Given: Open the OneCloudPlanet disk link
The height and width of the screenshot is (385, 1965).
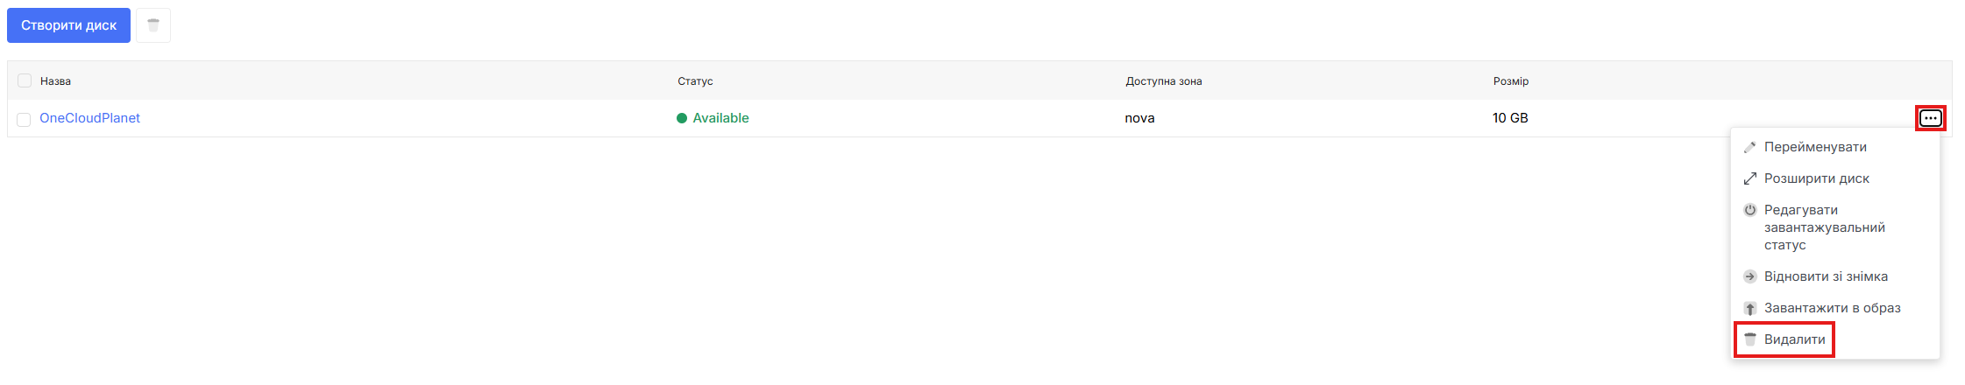Looking at the screenshot, I should coord(89,118).
